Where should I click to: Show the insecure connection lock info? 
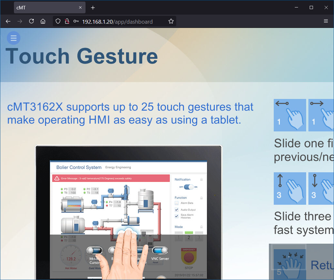point(67,21)
